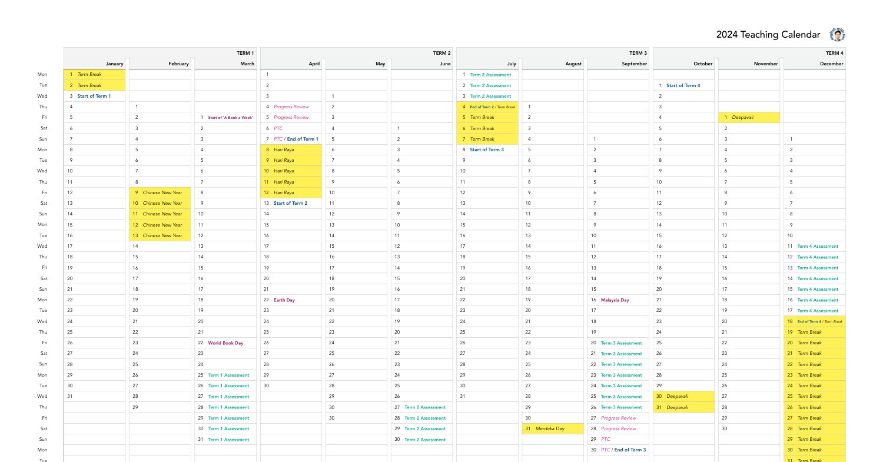883x462 pixels.
Task: Click September 27 'Progress Review' entry
Action: click(618, 418)
